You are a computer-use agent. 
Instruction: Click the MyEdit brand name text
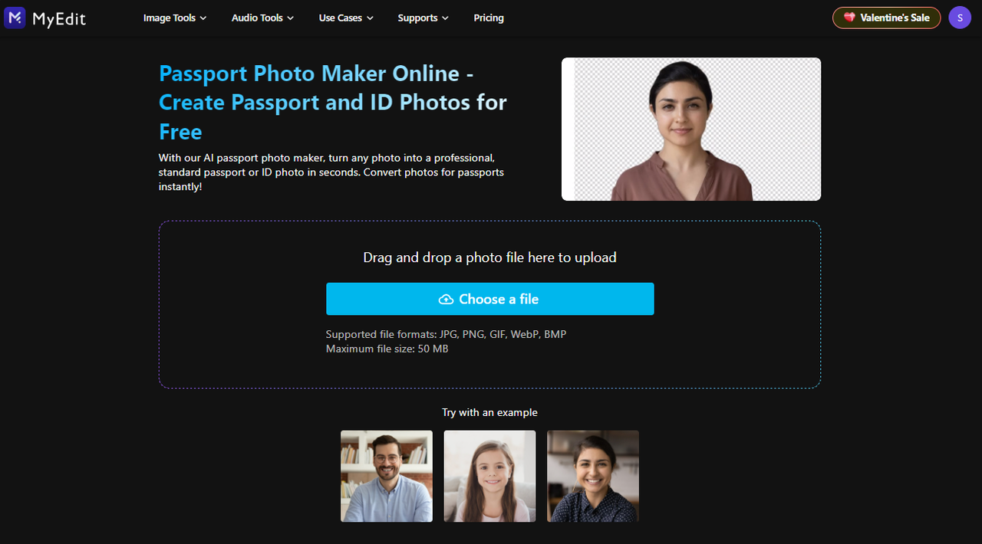[x=59, y=18]
